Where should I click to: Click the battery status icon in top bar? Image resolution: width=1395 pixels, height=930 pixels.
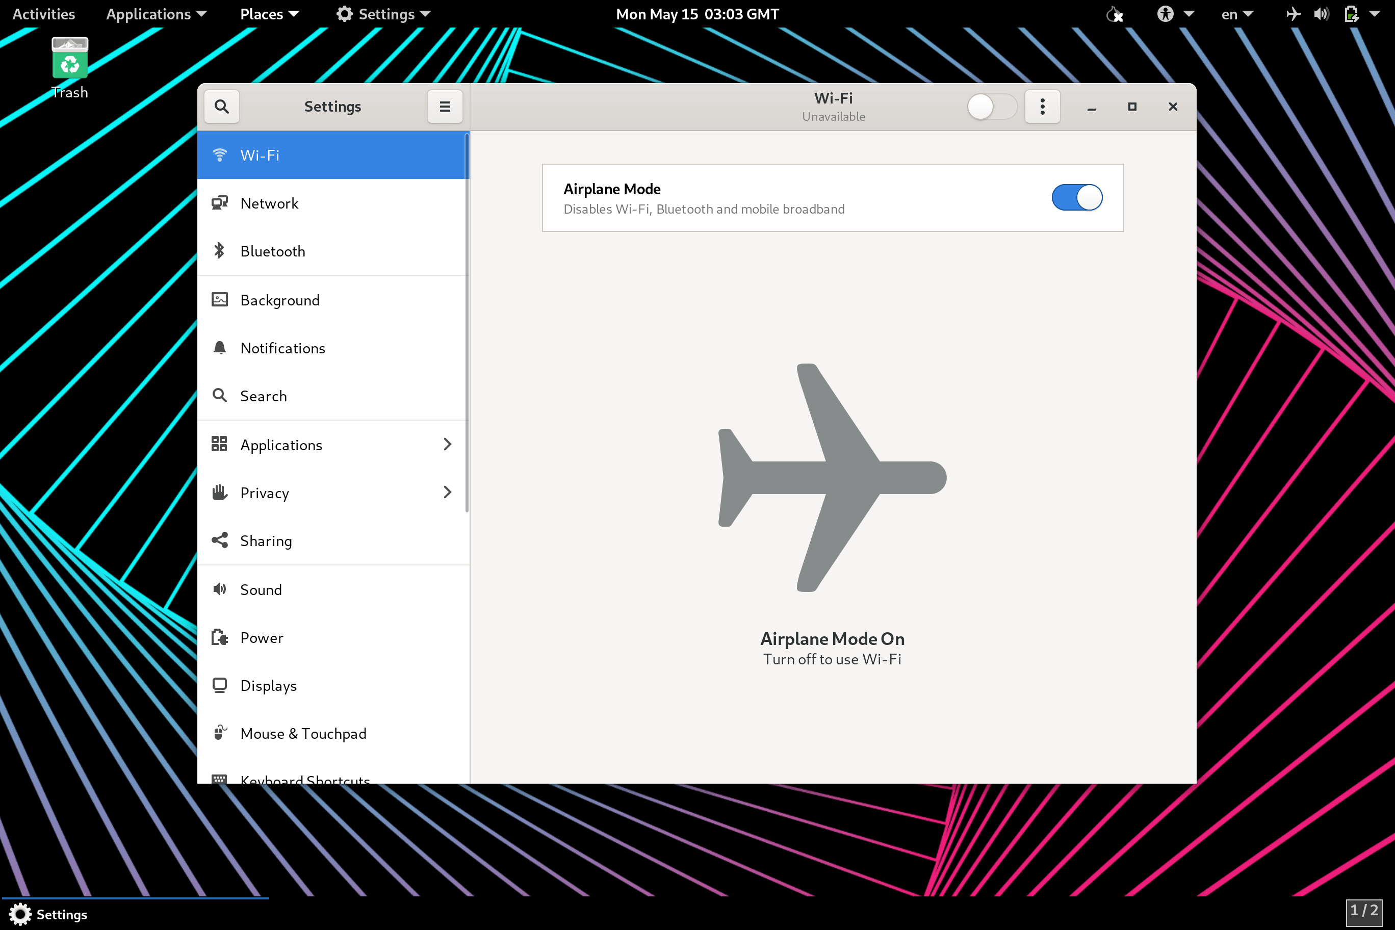pyautogui.click(x=1351, y=14)
